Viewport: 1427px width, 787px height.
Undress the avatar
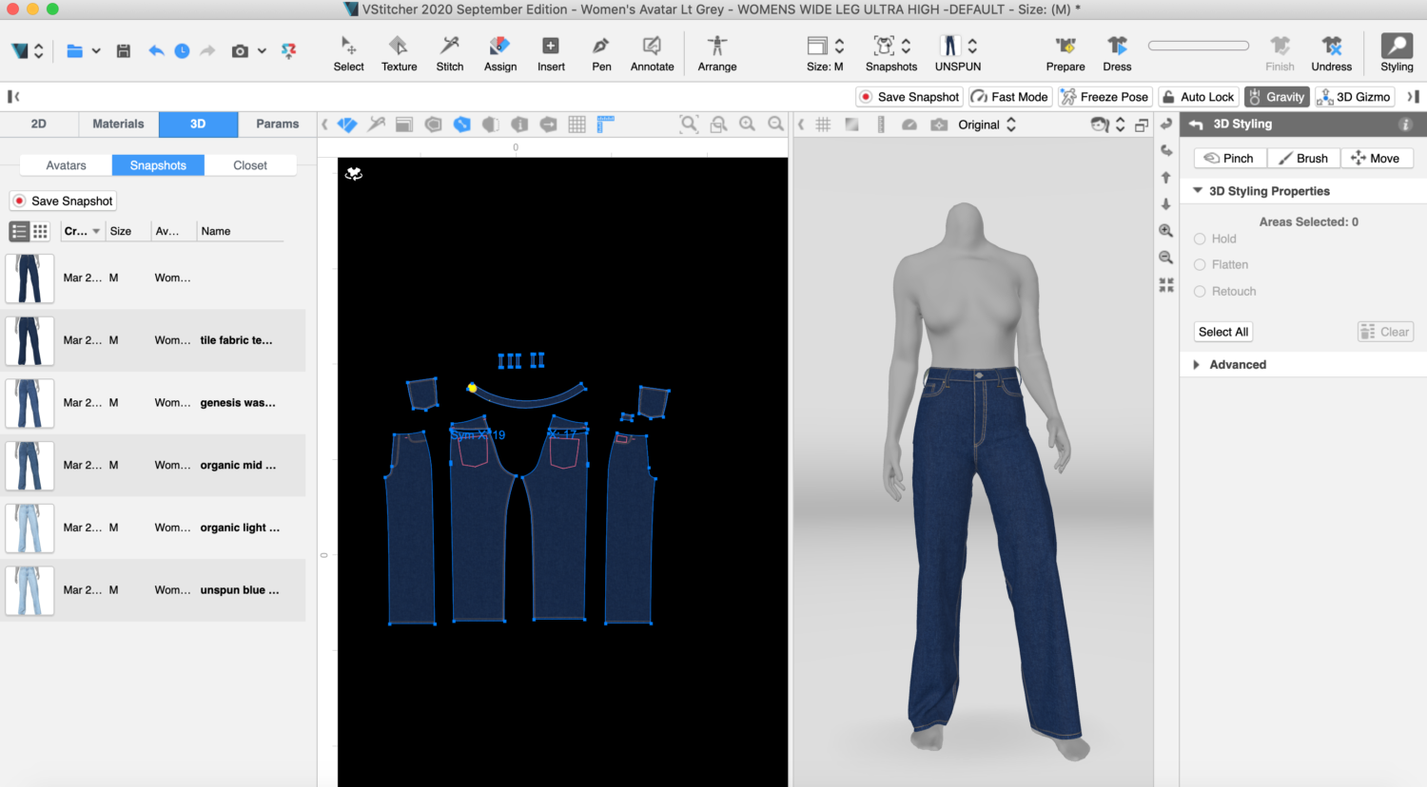coord(1331,53)
